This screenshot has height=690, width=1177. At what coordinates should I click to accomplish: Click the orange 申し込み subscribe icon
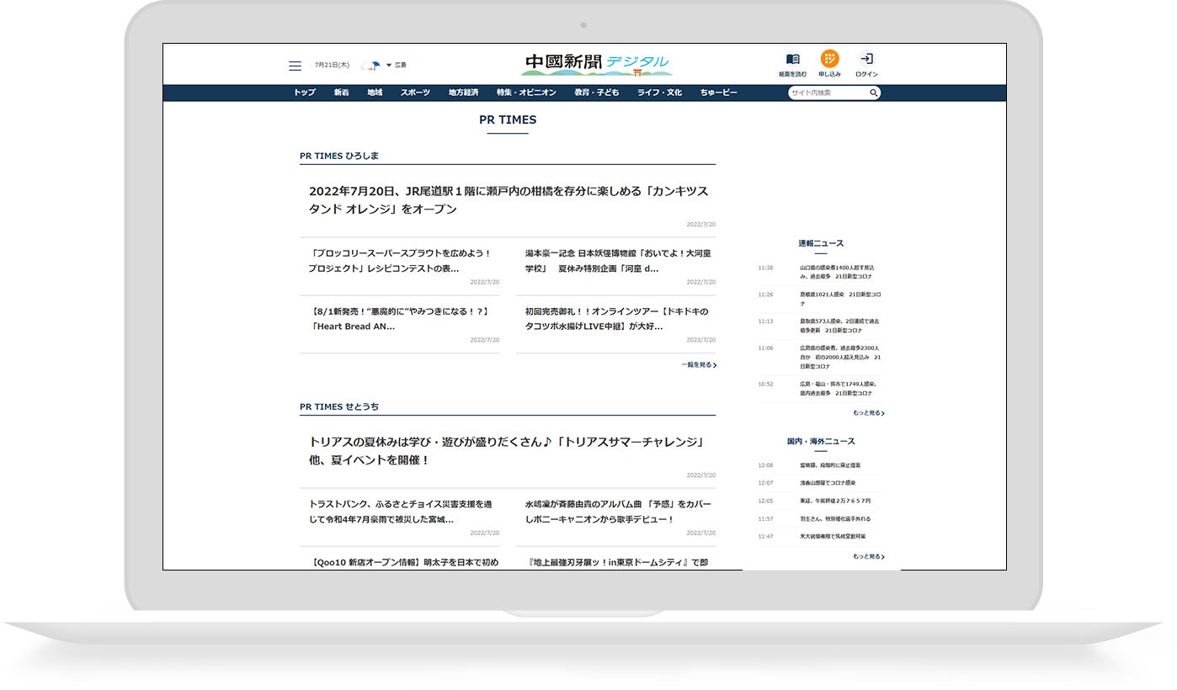point(829,59)
